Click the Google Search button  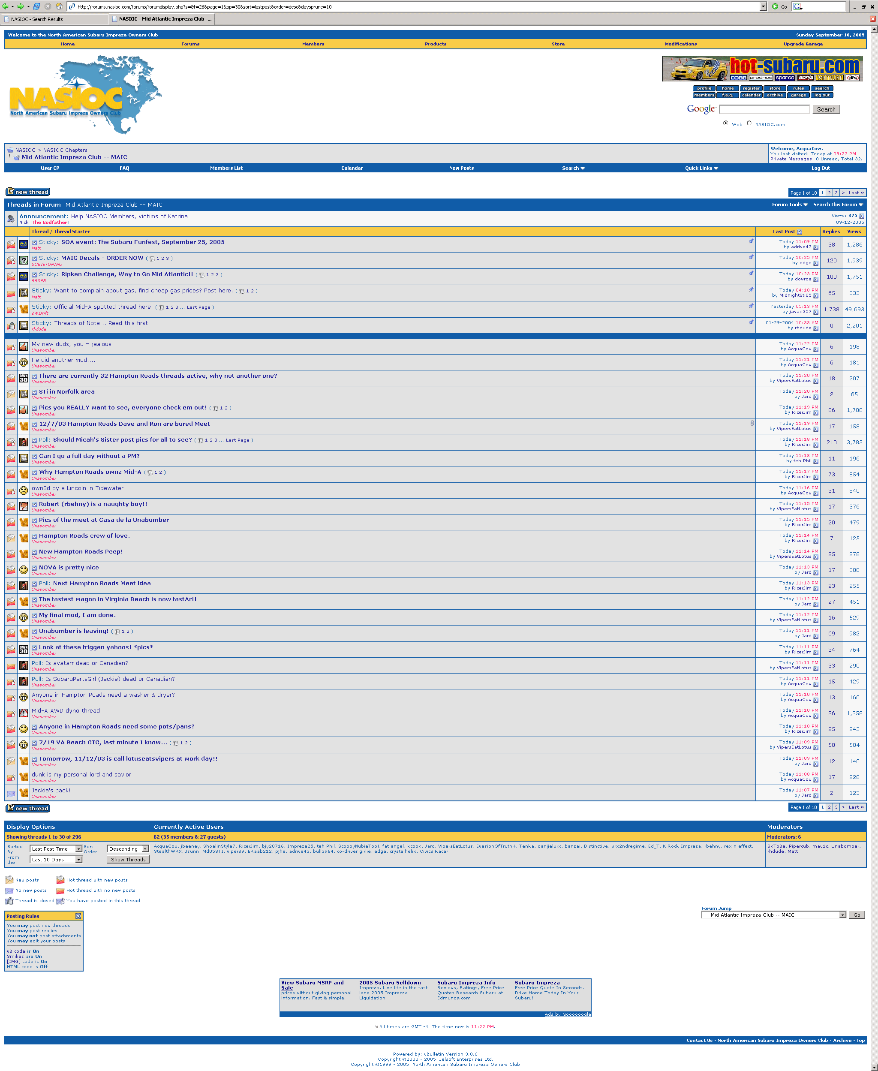[826, 109]
